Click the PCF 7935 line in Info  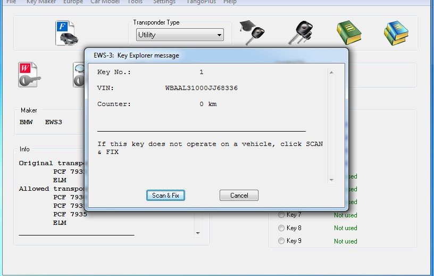[x=70, y=214]
